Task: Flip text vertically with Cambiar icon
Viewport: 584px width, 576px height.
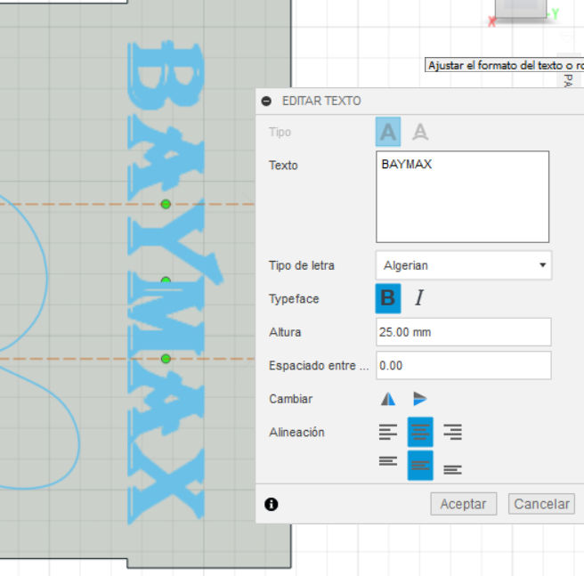Action: click(420, 399)
